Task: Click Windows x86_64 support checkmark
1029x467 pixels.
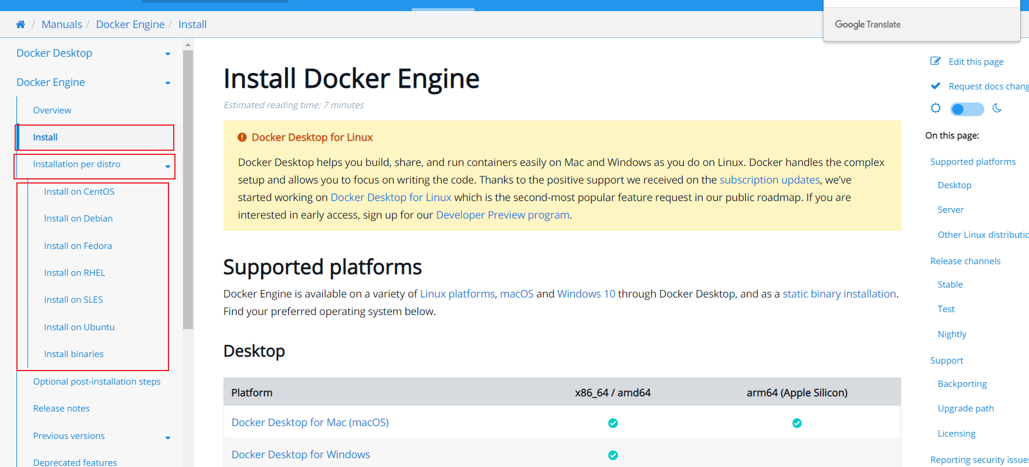Action: tap(613, 455)
